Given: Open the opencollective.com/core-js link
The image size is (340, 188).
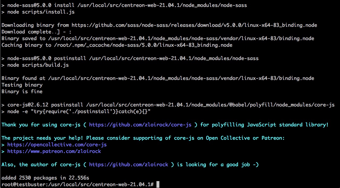Looking at the screenshot, I should coord(57,145).
